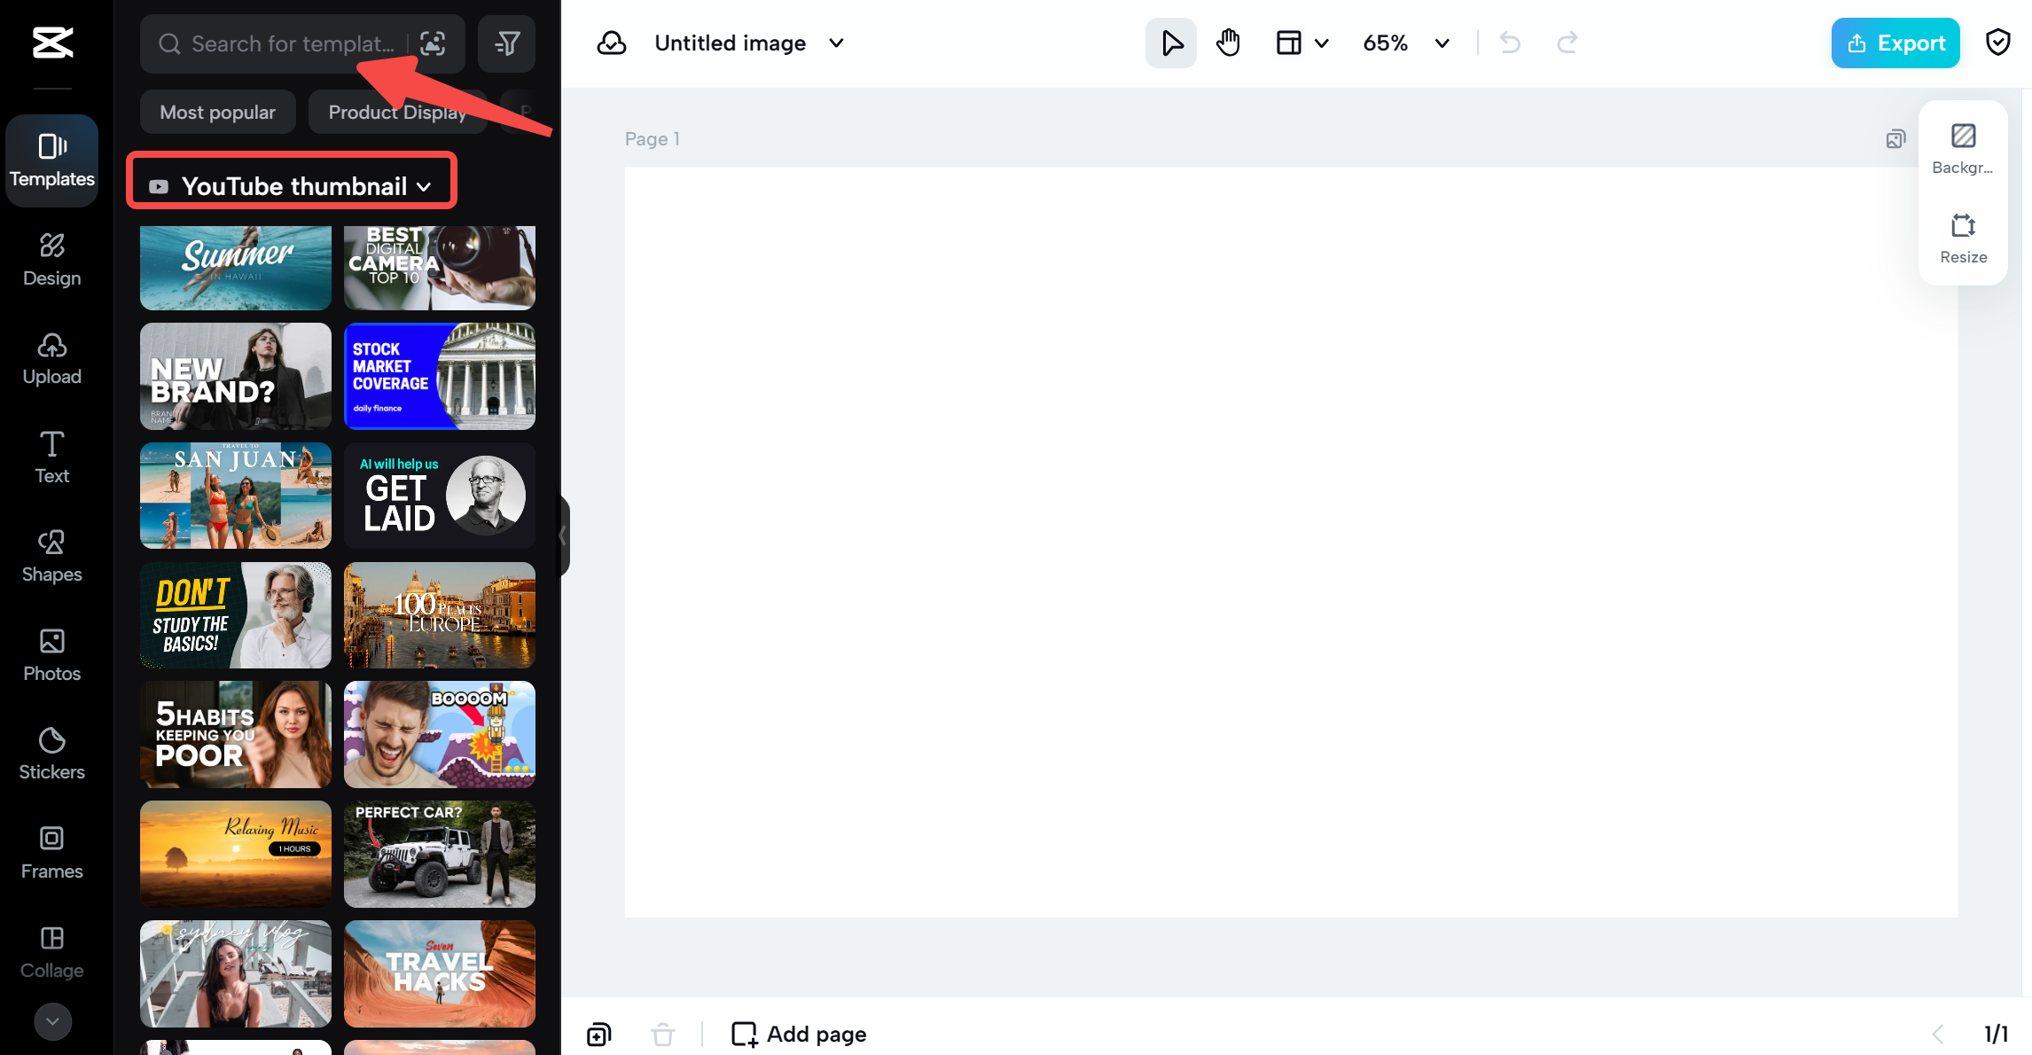Open the 65% zoom level dropdown

(1405, 43)
